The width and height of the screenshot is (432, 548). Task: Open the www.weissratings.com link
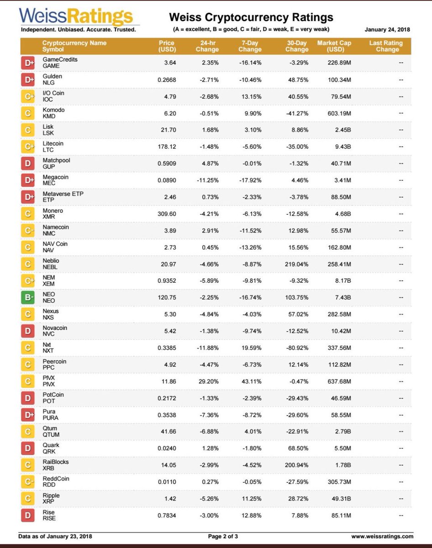tap(382, 536)
